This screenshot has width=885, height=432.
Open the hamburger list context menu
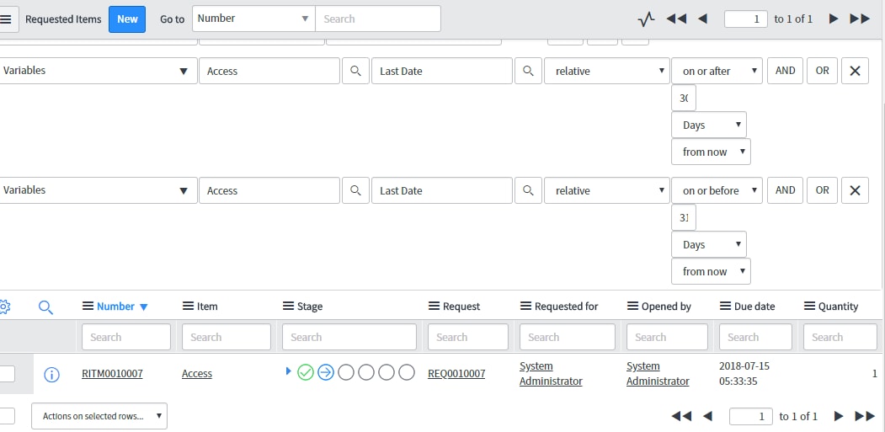tap(6, 19)
